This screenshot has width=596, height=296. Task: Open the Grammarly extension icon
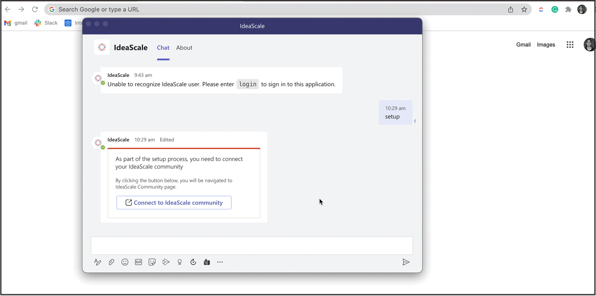click(555, 9)
